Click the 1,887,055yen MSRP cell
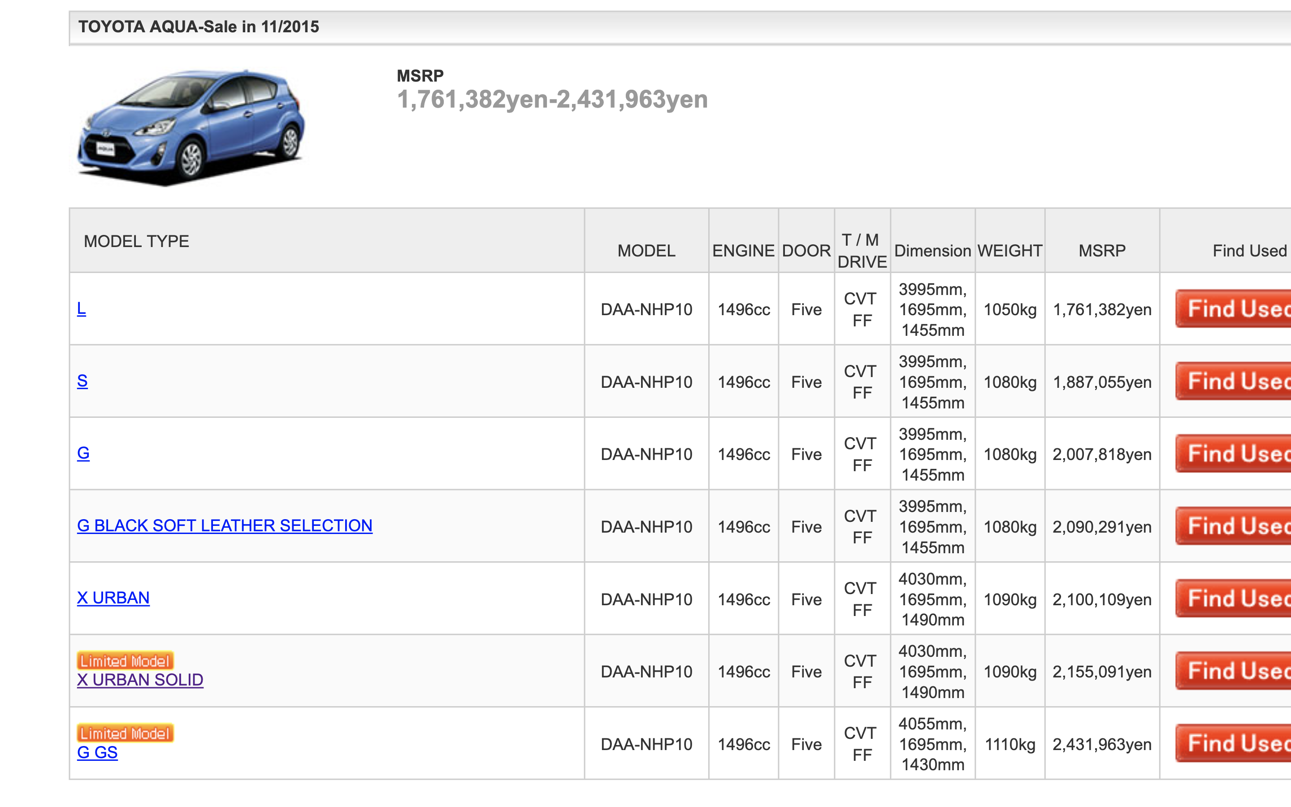This screenshot has height=807, width=1291. pos(1102,382)
